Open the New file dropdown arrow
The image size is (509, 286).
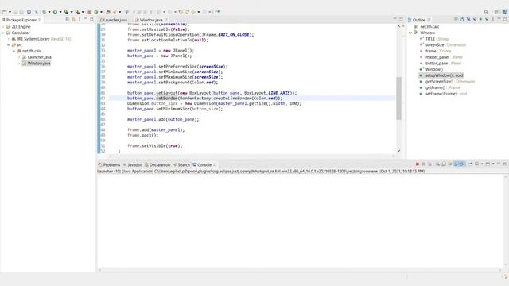tap(10, 12)
